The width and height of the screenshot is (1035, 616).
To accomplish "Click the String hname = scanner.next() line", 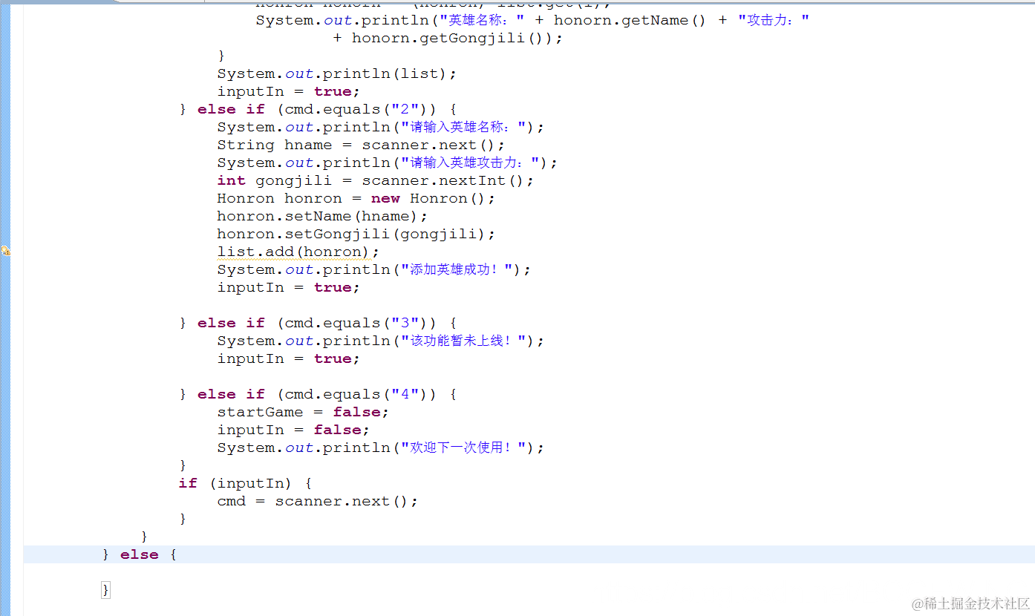I will (361, 145).
